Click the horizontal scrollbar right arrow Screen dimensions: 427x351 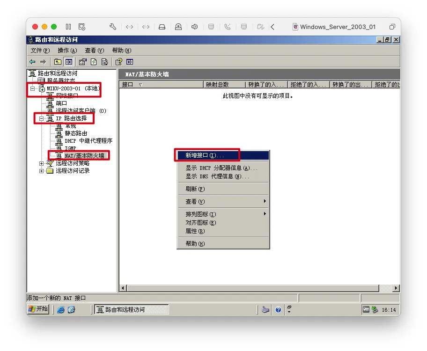[396, 288]
